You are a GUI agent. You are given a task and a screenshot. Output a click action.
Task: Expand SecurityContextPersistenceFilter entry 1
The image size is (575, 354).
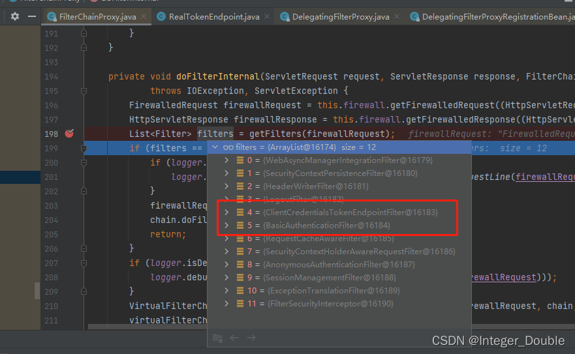click(226, 173)
